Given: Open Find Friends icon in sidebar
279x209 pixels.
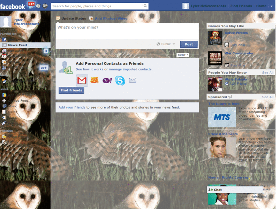Looking at the screenshot, I should tap(4, 68).
